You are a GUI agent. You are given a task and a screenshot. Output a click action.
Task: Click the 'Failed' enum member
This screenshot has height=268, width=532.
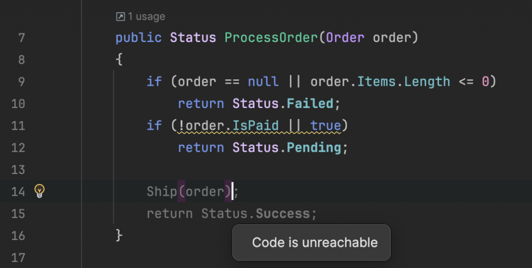tap(310, 104)
